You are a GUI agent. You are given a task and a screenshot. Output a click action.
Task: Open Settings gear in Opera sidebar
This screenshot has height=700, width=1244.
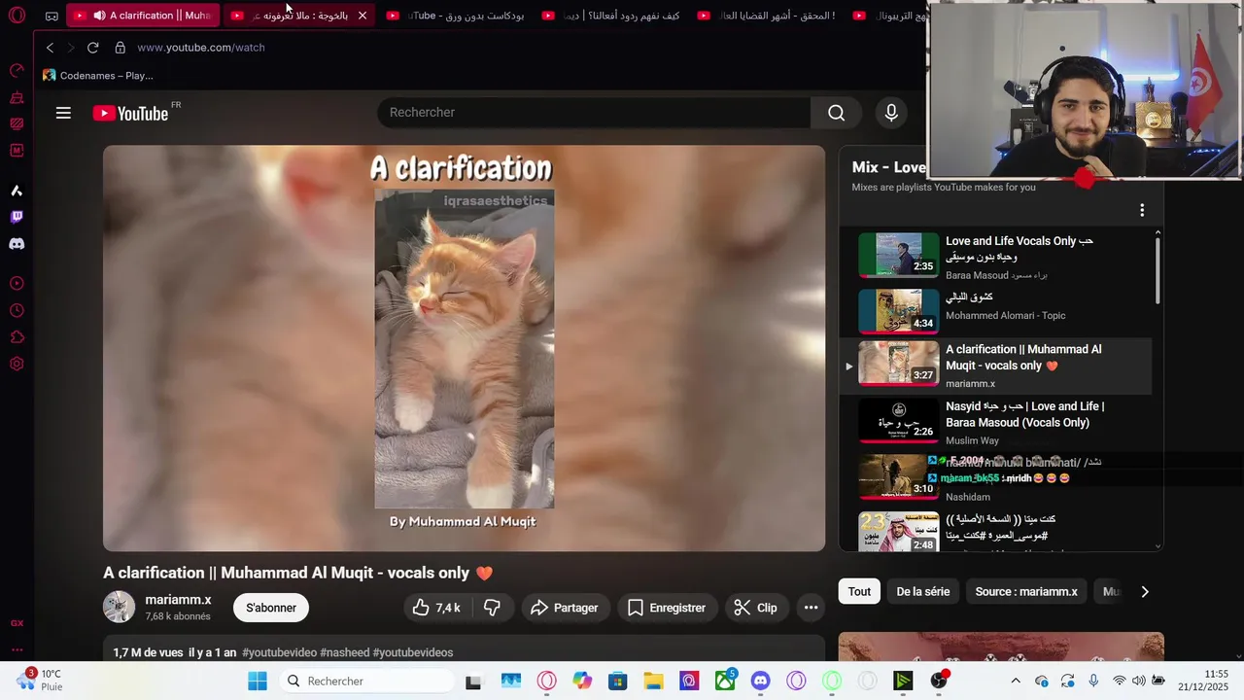[17, 365]
